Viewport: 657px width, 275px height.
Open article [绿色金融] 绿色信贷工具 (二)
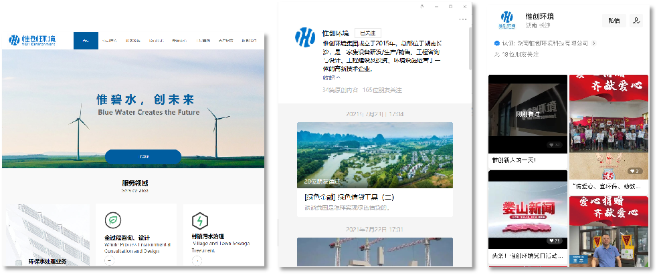tap(349, 198)
